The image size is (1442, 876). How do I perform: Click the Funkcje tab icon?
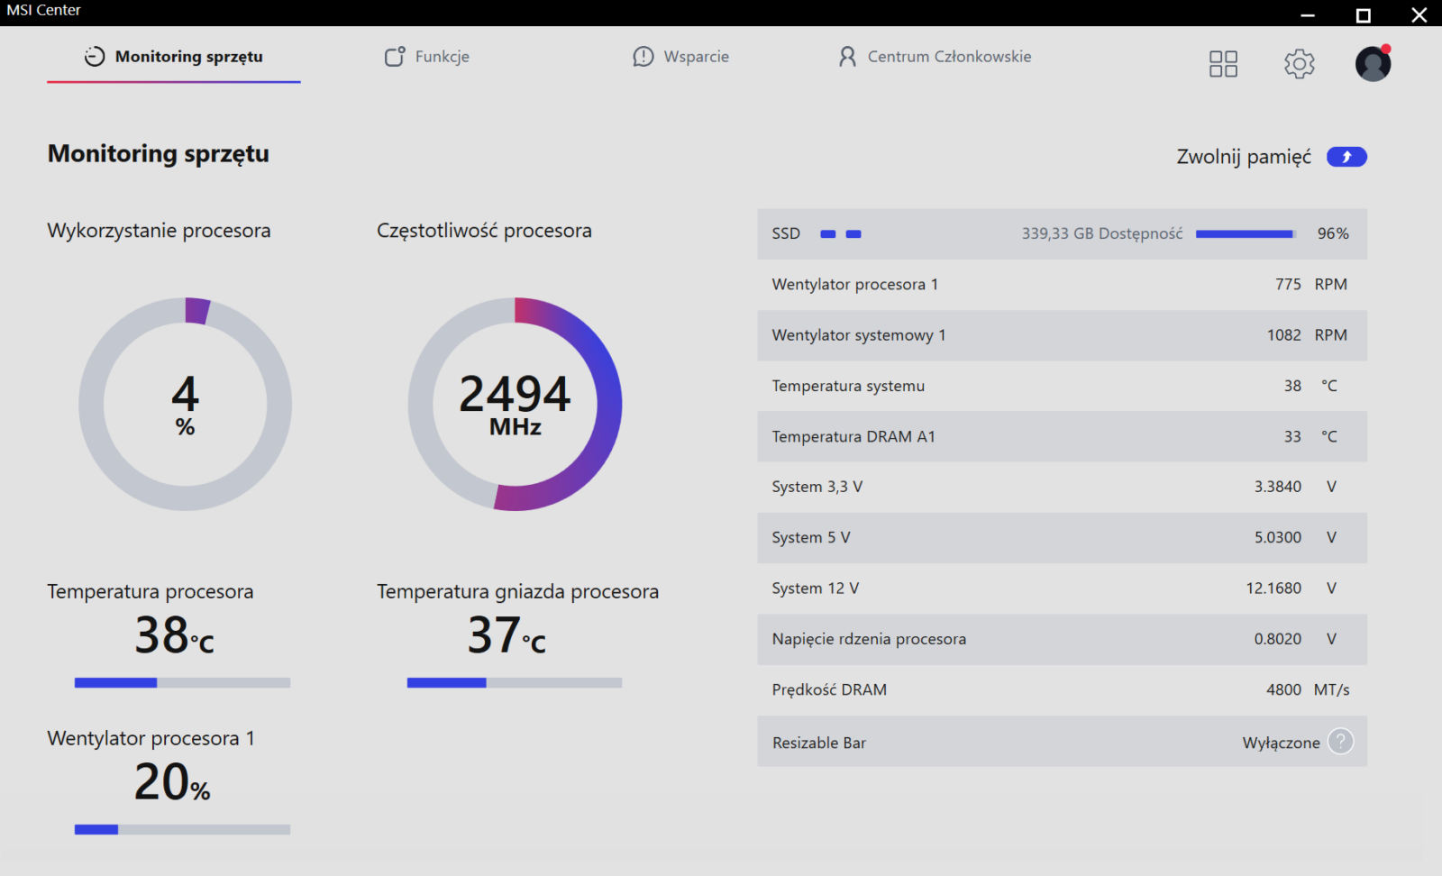(395, 57)
